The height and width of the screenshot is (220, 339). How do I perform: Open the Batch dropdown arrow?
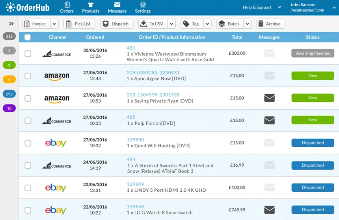point(247,24)
